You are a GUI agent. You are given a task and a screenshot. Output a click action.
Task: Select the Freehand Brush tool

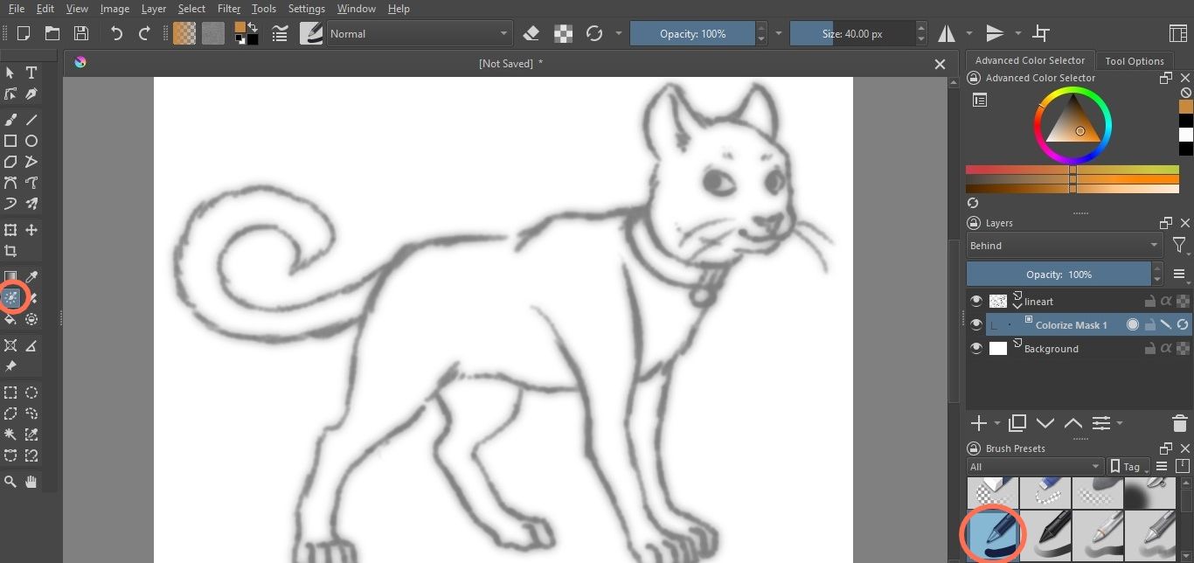pyautogui.click(x=10, y=120)
